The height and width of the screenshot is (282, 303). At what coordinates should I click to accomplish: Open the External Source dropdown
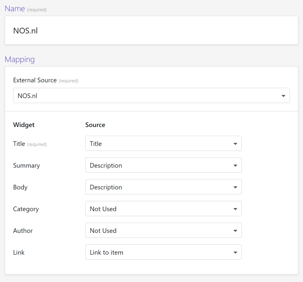pos(151,96)
